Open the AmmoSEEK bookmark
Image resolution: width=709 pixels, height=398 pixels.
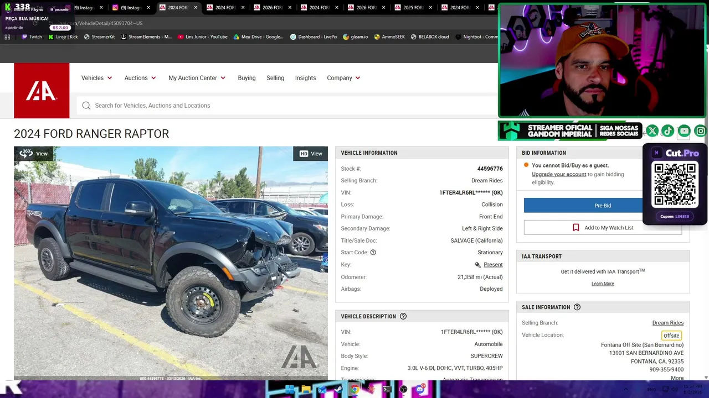coord(389,37)
